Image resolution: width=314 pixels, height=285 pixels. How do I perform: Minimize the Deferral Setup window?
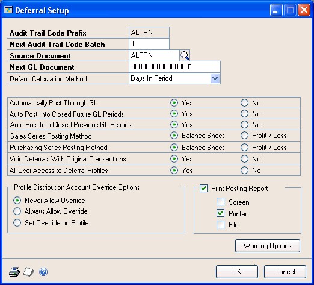[276, 10]
